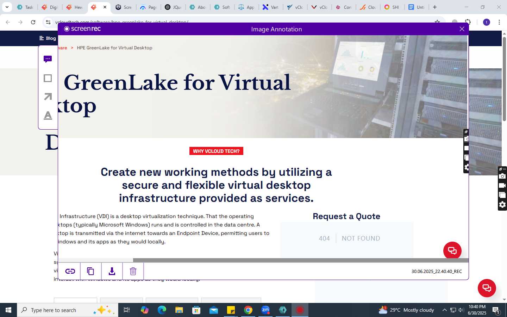Go forward in the browser
The image size is (507, 317).
tap(20, 22)
